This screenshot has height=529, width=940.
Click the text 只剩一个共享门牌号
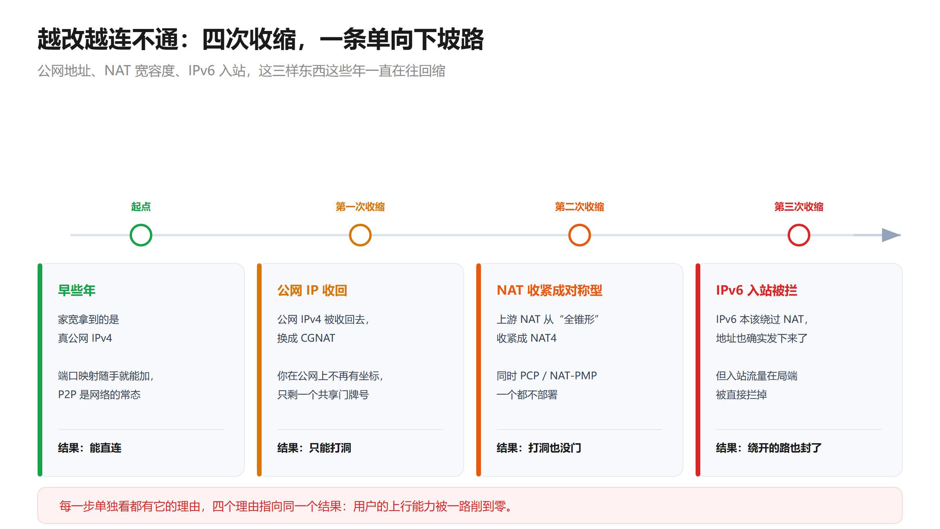tap(323, 395)
